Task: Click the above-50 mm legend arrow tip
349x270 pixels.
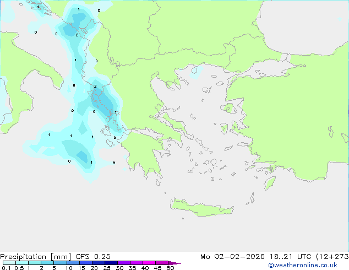Action: pos(174,263)
